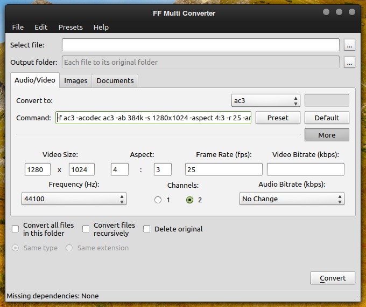Select 1 channel radio button

[x=158, y=200]
